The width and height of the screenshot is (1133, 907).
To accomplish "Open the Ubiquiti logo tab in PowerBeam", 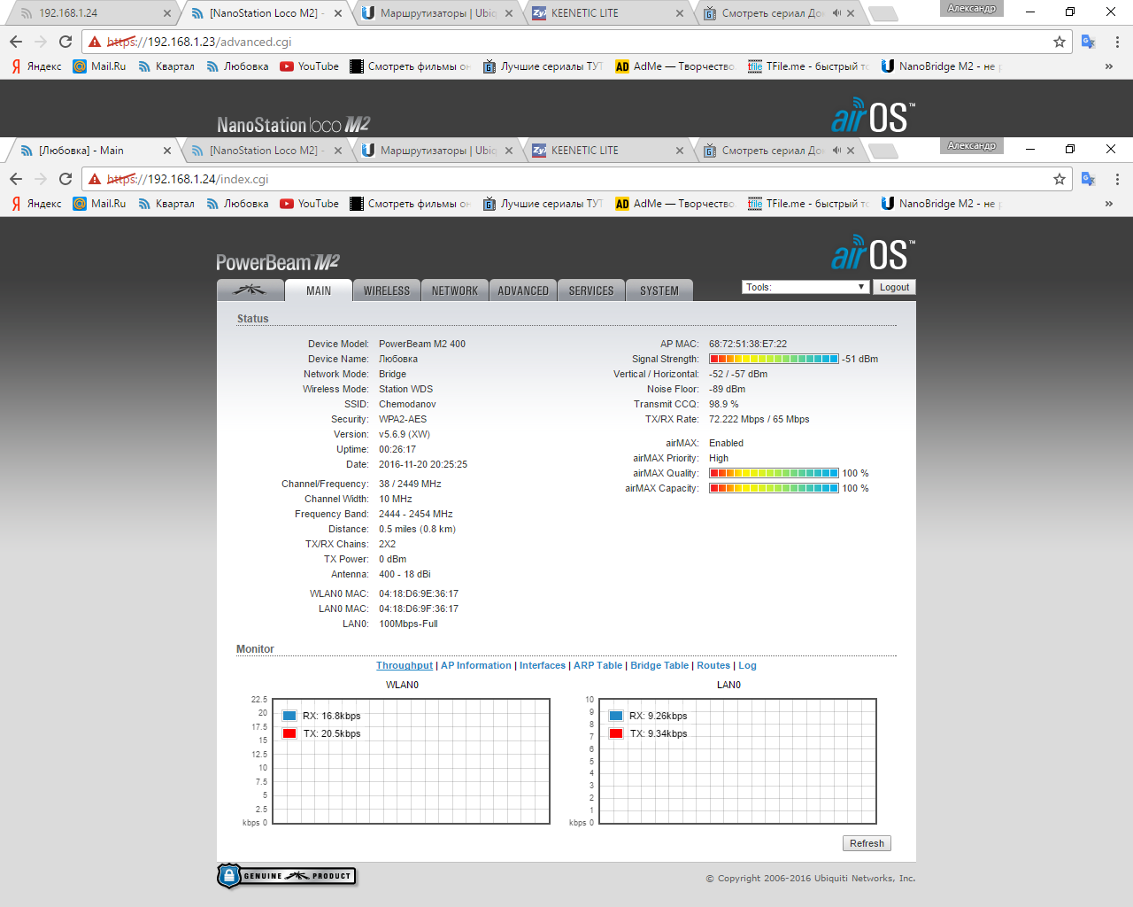I will coord(250,291).
